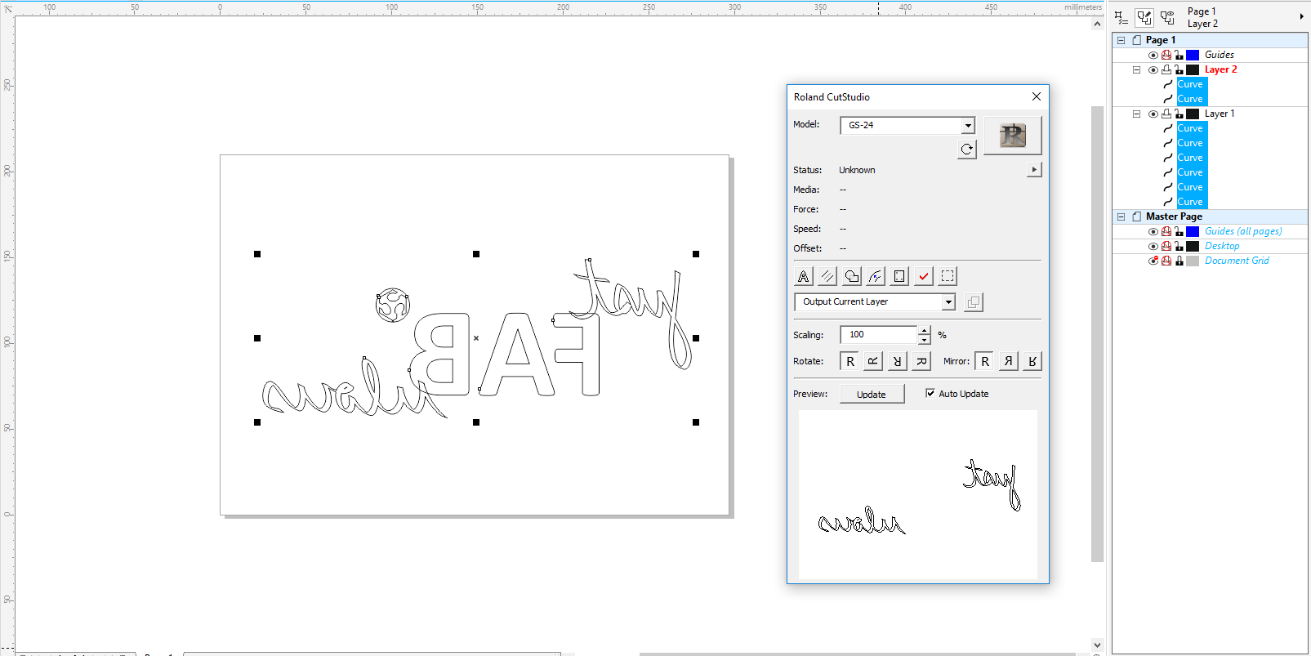Click the greyed overlapping layers icon beside Output dropdown
This screenshot has height=656, width=1311.
point(974,302)
